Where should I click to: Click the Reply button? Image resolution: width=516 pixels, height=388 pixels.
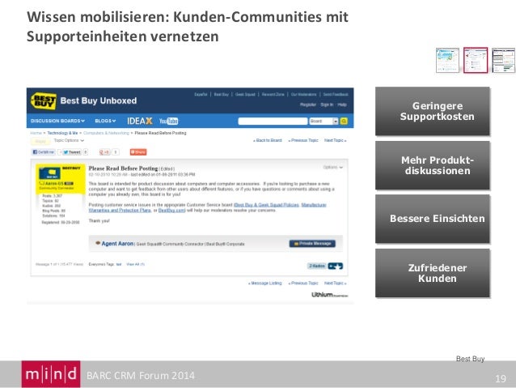(40, 141)
